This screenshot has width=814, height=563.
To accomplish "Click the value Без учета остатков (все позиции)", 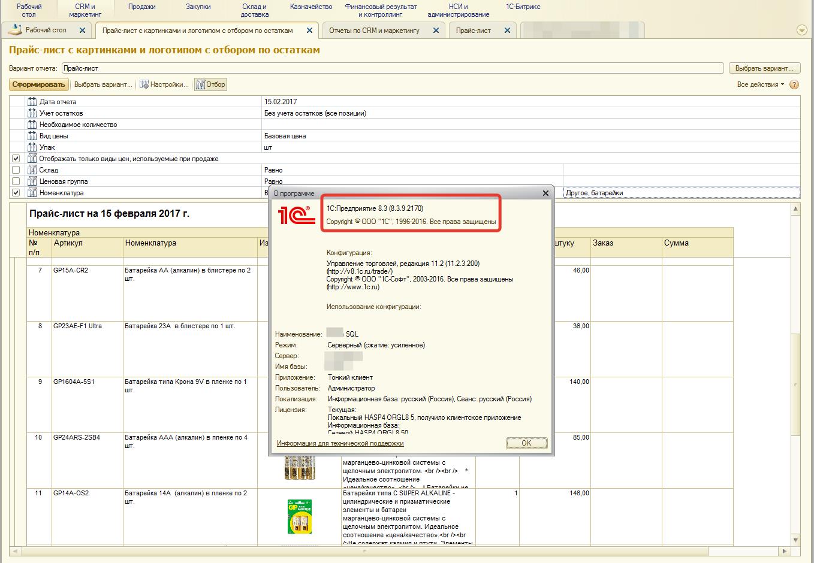I will tap(315, 113).
